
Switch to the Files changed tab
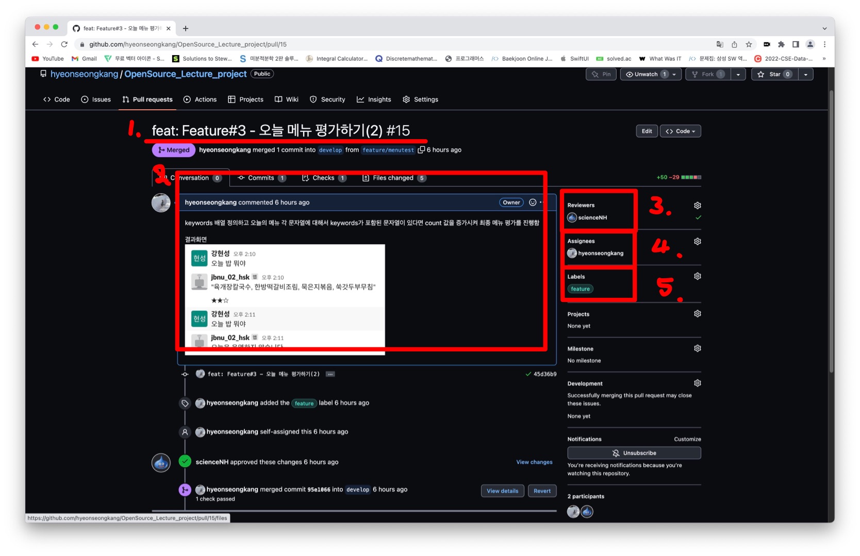393,177
